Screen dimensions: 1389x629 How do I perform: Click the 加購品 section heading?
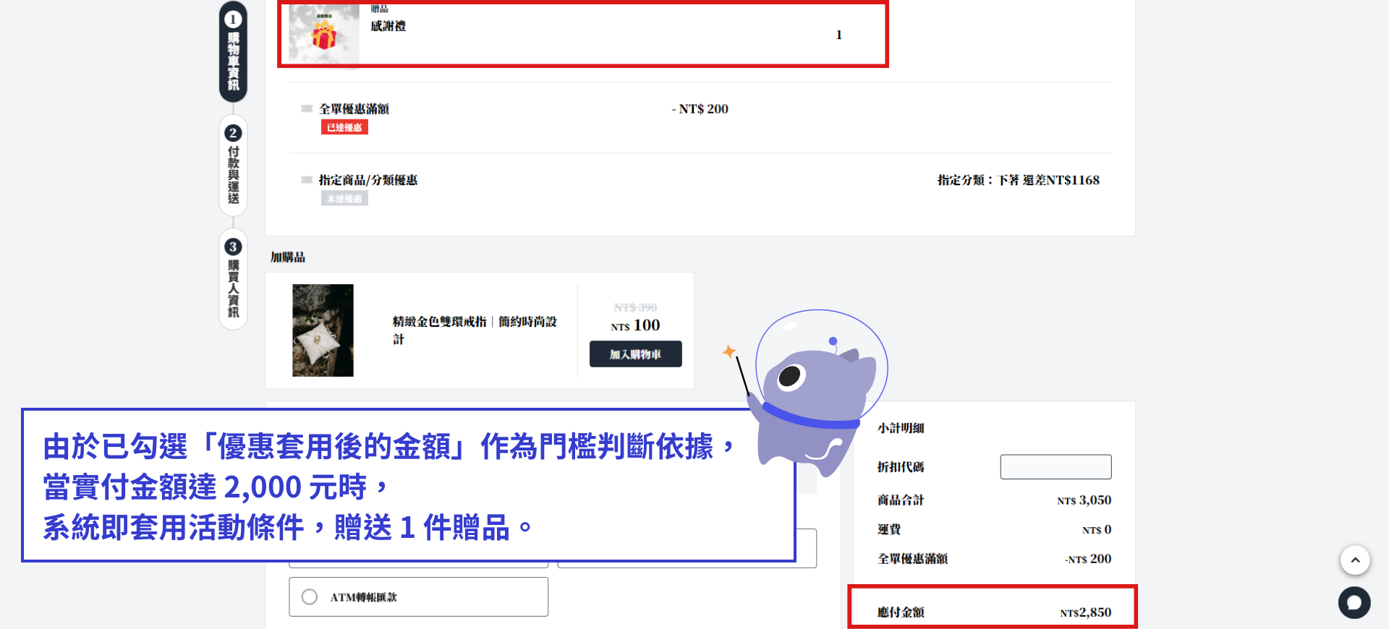click(x=288, y=257)
